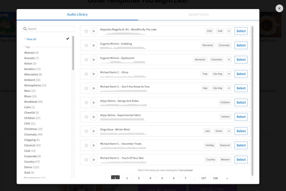Click the Jazz tag on Winter Wind
286x191 pixels.
(x=207, y=131)
